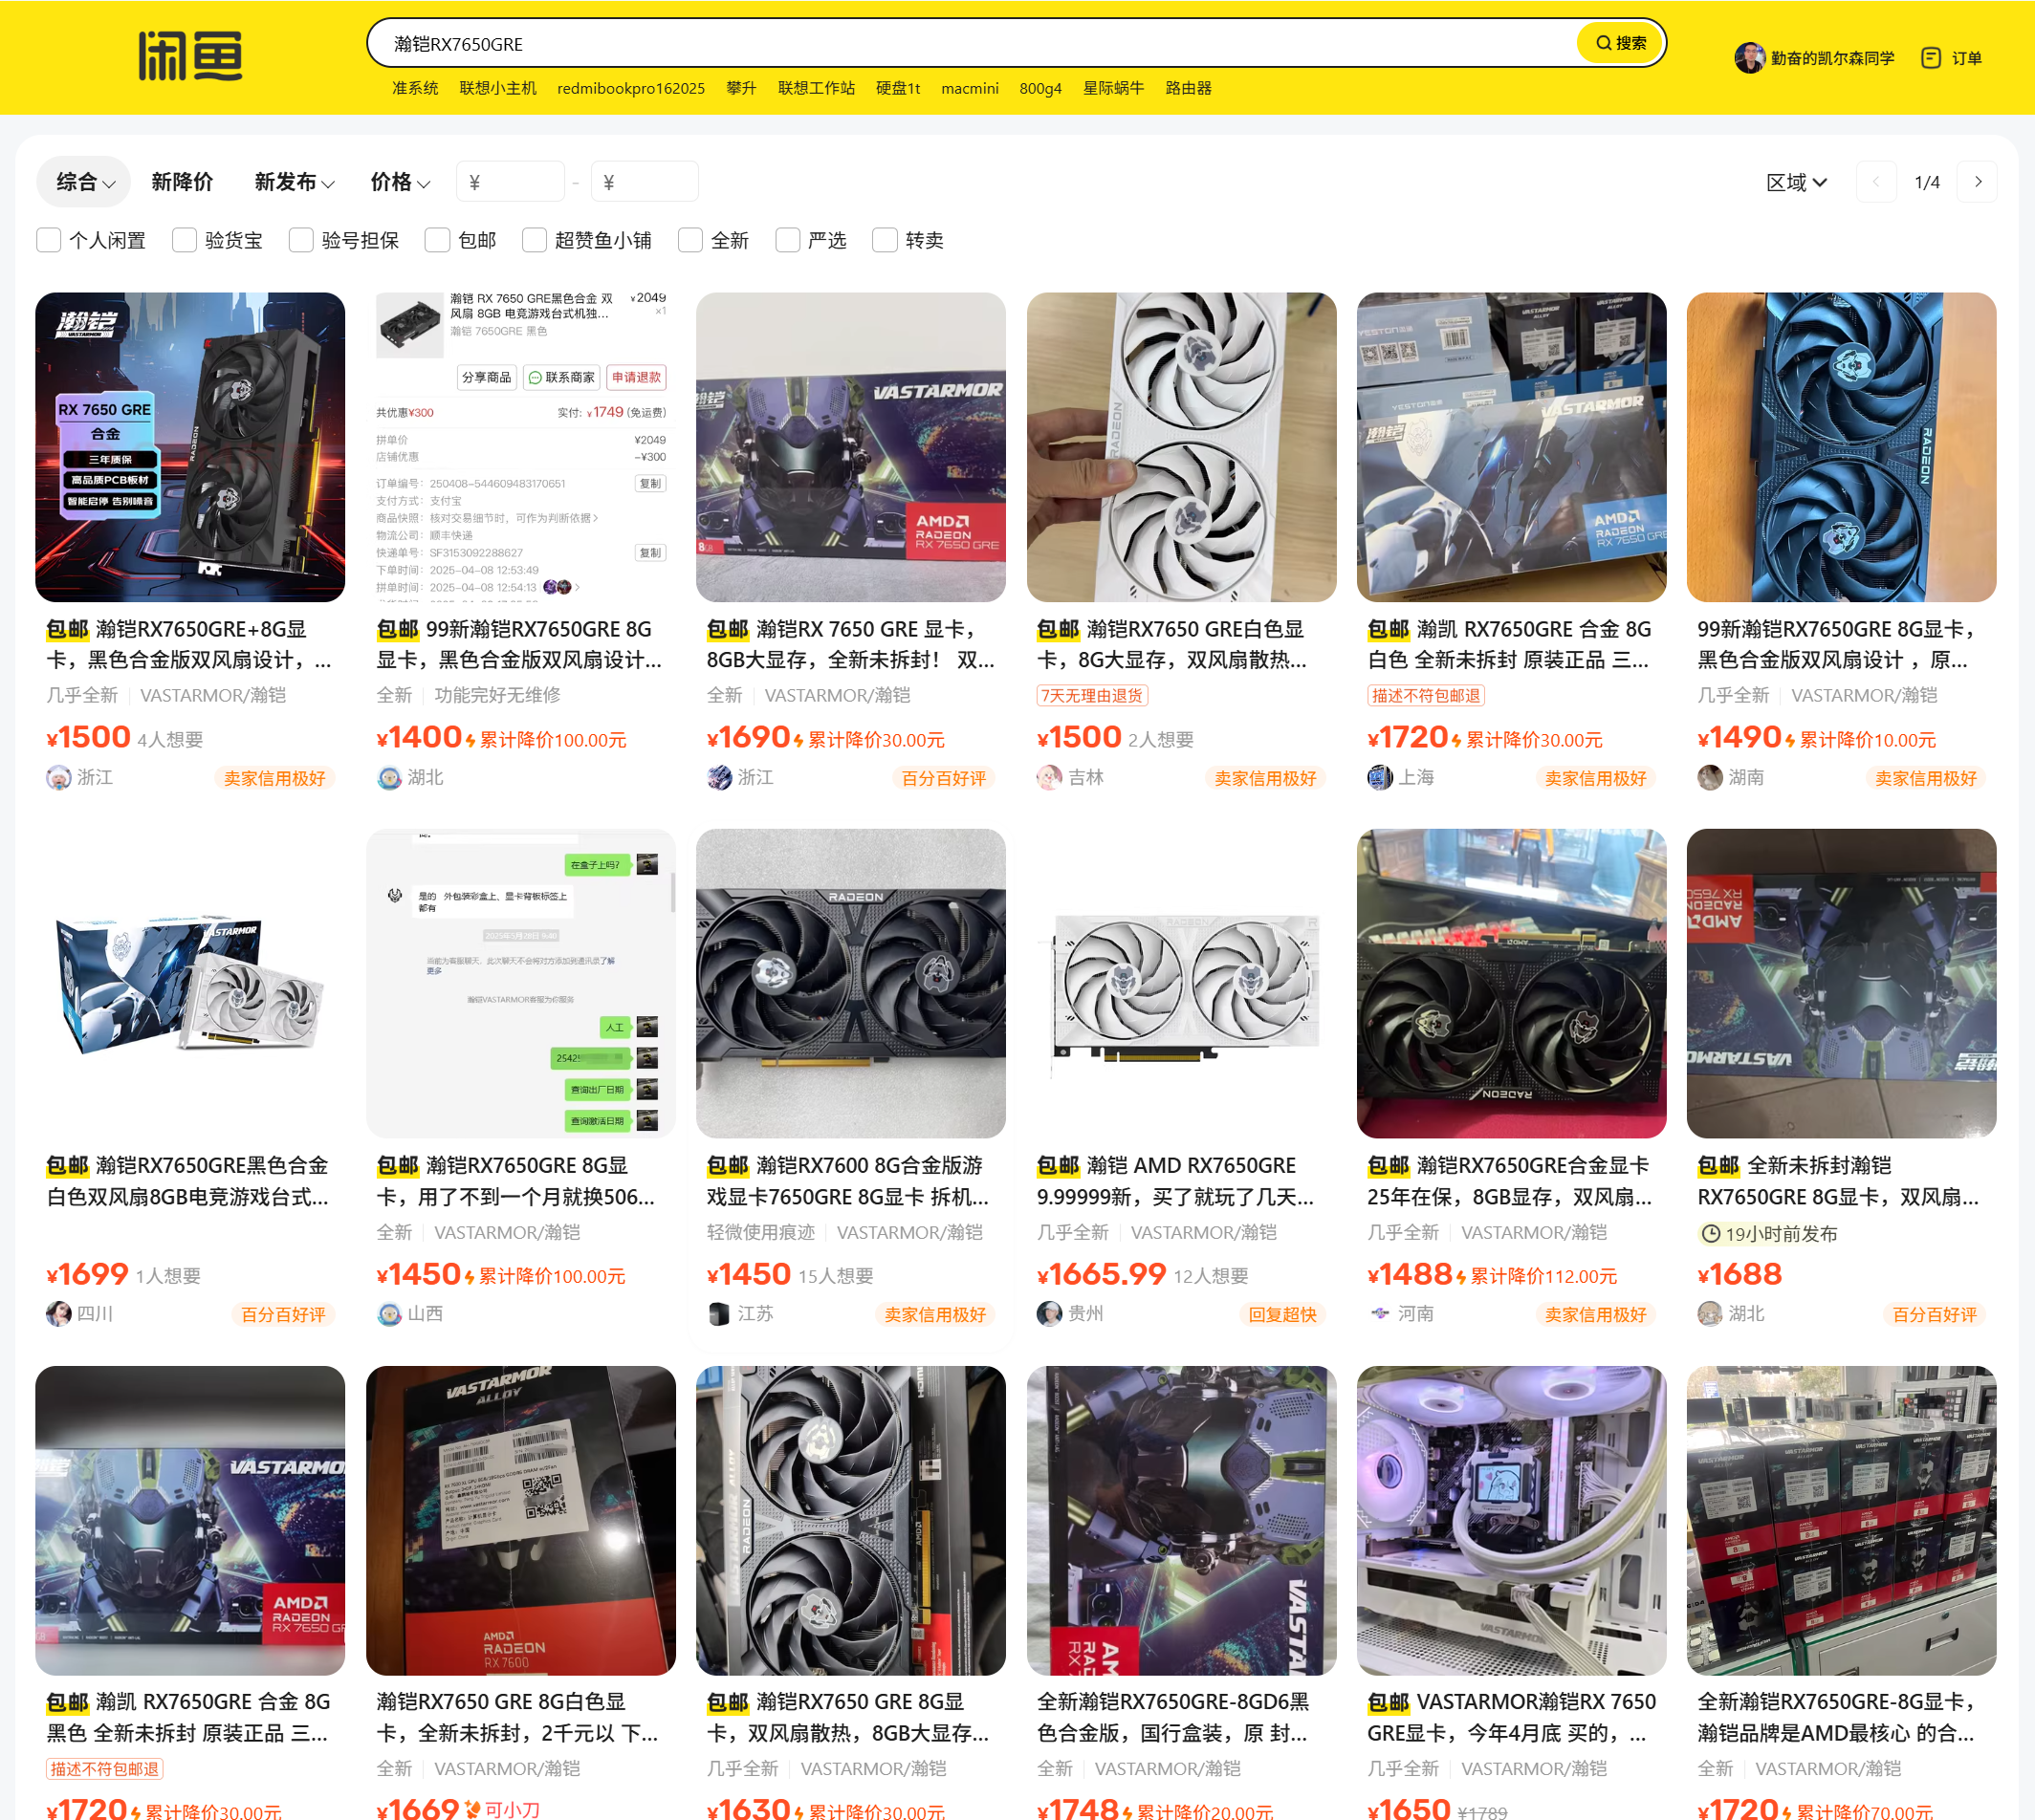Click suggested search term 联想小主机
2035x1820 pixels.
[497, 88]
